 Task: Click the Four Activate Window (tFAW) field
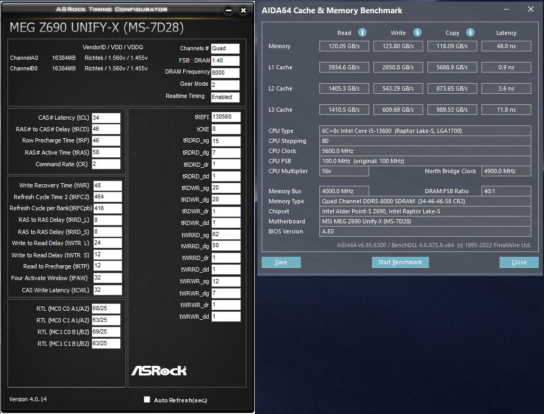pos(108,278)
